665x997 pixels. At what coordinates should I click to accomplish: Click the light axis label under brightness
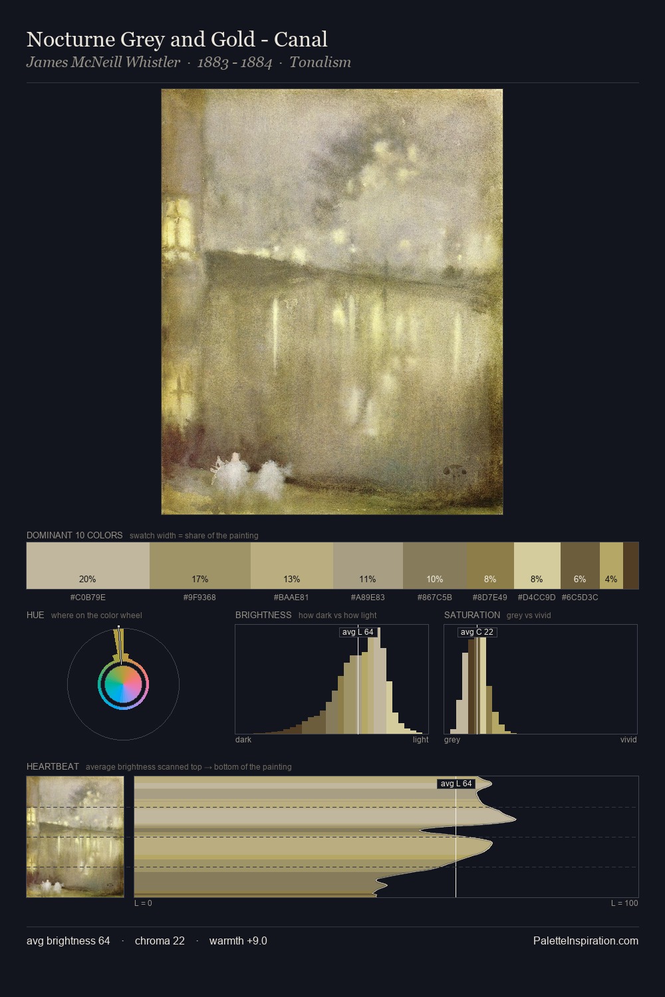coord(420,740)
